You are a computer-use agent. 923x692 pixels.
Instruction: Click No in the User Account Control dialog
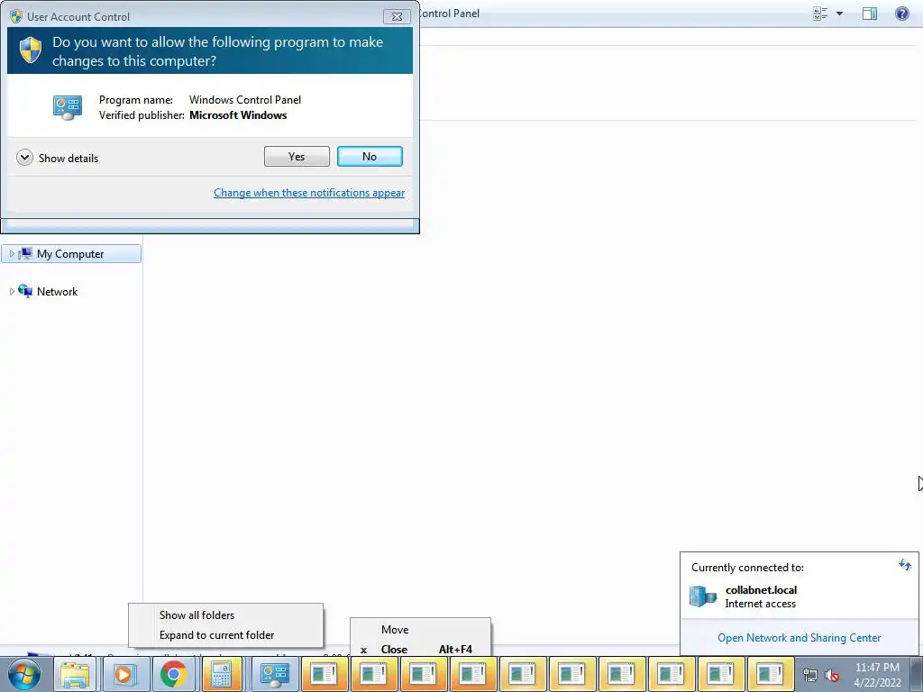click(x=370, y=157)
